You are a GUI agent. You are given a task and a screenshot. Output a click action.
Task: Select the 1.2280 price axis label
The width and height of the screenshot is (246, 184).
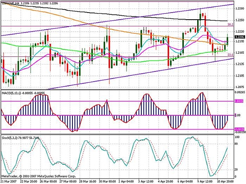(240, 8)
